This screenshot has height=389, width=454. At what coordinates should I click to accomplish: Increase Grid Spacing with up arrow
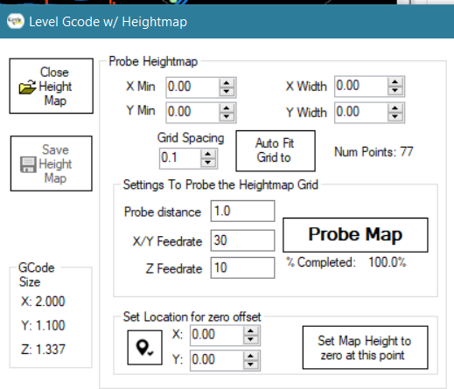[x=208, y=154]
